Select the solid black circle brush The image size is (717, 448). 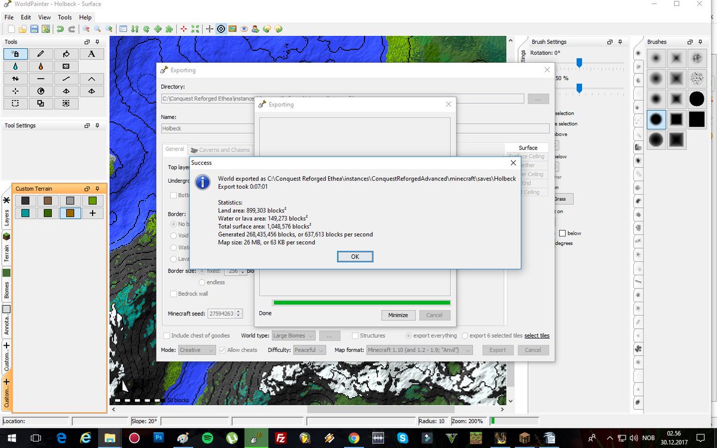697,99
